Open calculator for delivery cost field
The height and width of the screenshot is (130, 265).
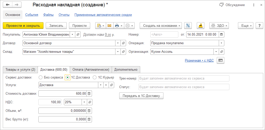tap(89, 94)
